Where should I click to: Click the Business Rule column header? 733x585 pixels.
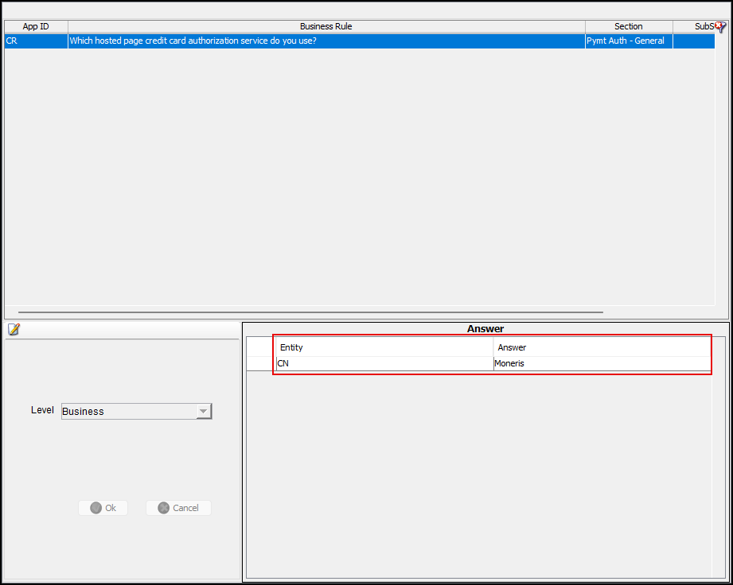326,26
